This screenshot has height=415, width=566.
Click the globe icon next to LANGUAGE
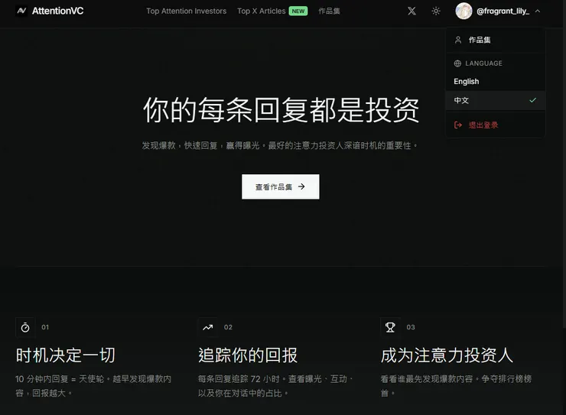tap(457, 63)
